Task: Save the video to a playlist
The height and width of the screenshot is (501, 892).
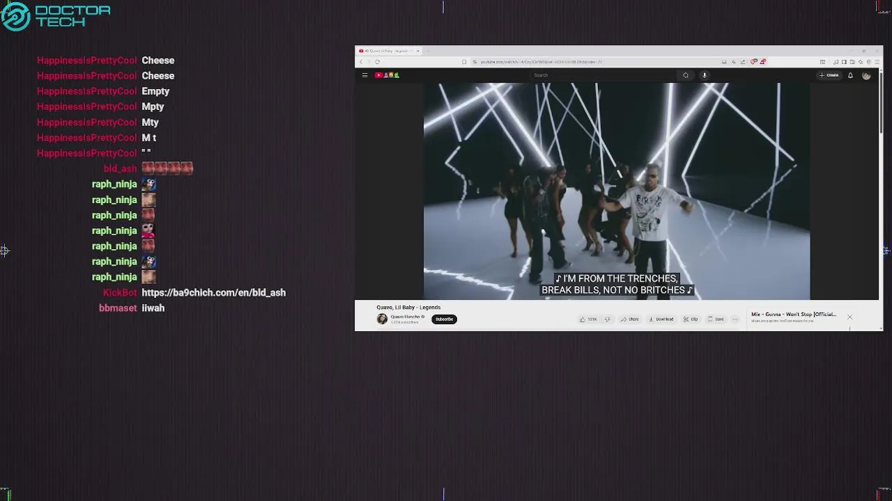Action: point(716,319)
